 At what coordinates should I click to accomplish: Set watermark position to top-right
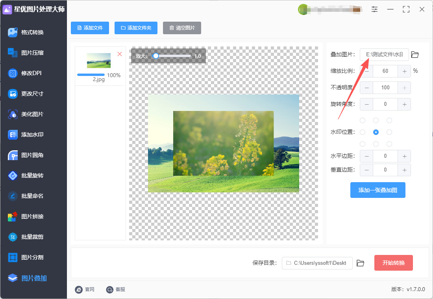[x=389, y=120]
